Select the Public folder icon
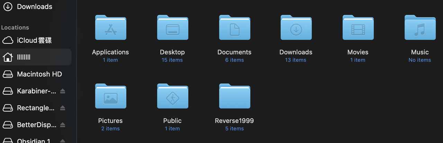This screenshot has width=443, height=143. coord(172,96)
